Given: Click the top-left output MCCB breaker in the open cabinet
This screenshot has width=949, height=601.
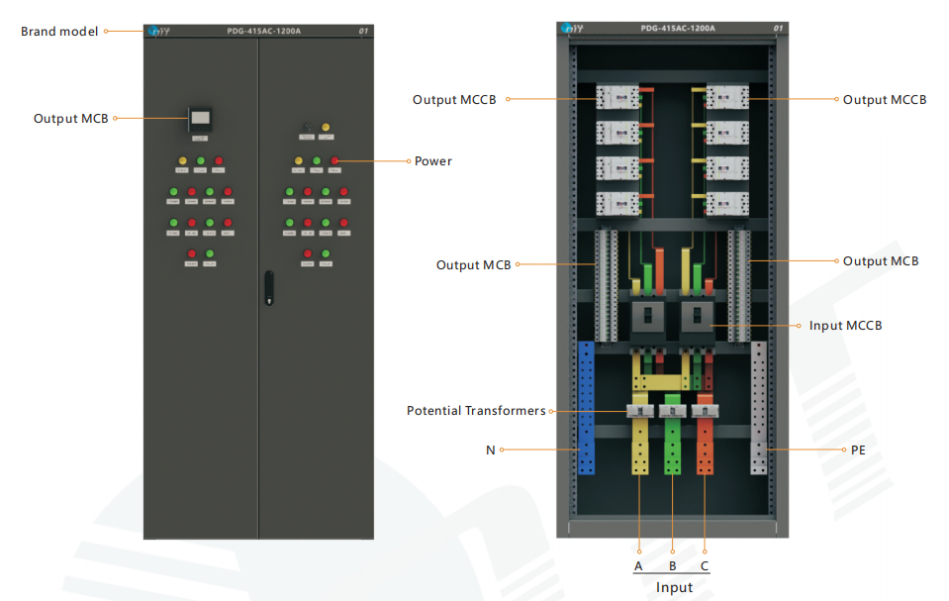Looking at the screenshot, I should pos(617,98).
